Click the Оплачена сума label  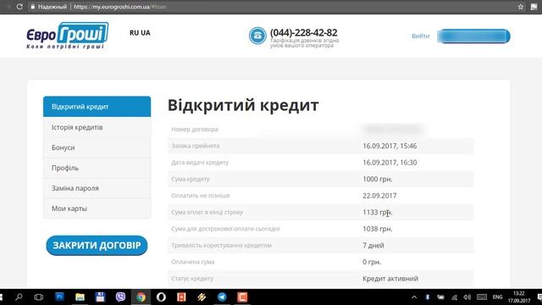193,262
